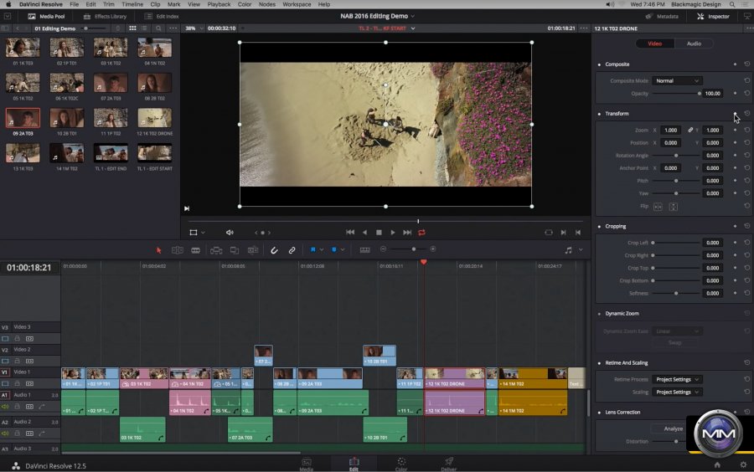Adjust the Crop Left slider
Viewport: 754px width, 472px height.
(676, 243)
